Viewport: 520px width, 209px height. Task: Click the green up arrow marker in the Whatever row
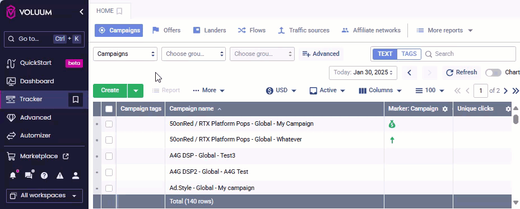(392, 140)
